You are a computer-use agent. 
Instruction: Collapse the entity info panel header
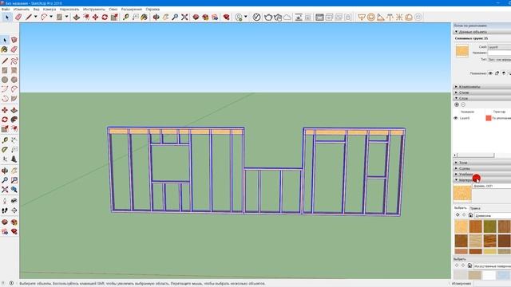[482, 32]
